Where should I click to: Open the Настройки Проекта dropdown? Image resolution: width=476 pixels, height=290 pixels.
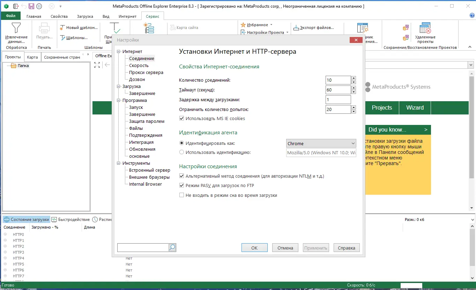pos(287,32)
